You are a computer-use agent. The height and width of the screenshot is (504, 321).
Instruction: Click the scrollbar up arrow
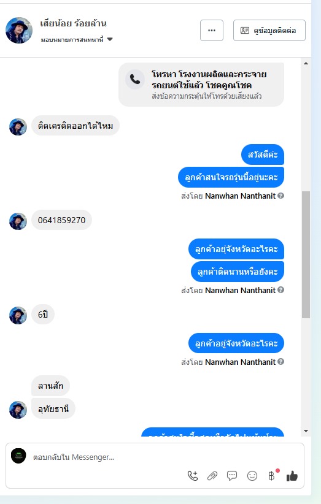coord(306,63)
